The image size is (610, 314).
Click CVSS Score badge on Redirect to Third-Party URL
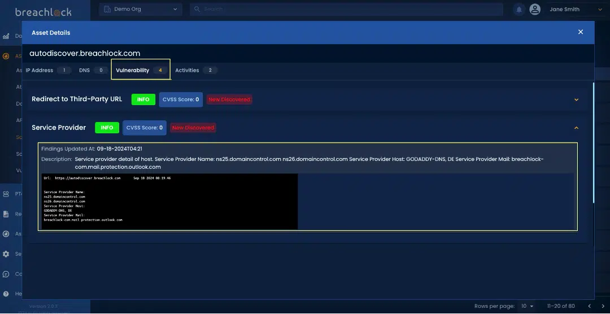[x=181, y=99]
